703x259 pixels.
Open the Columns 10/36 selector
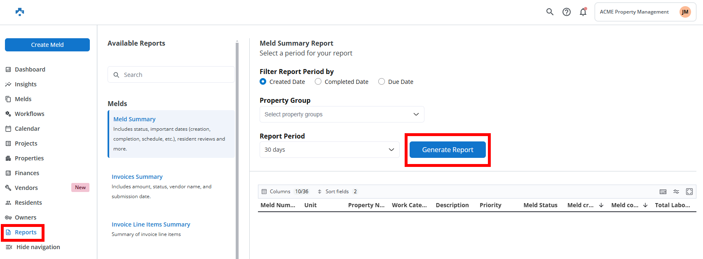285,192
